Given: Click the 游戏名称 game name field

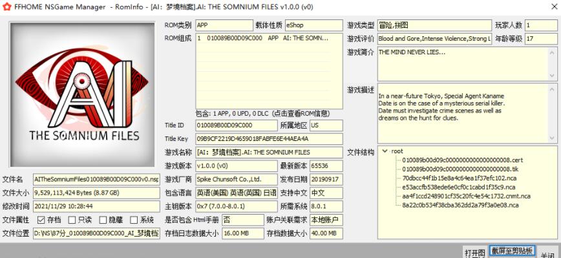Looking at the screenshot, I should click(269, 152).
